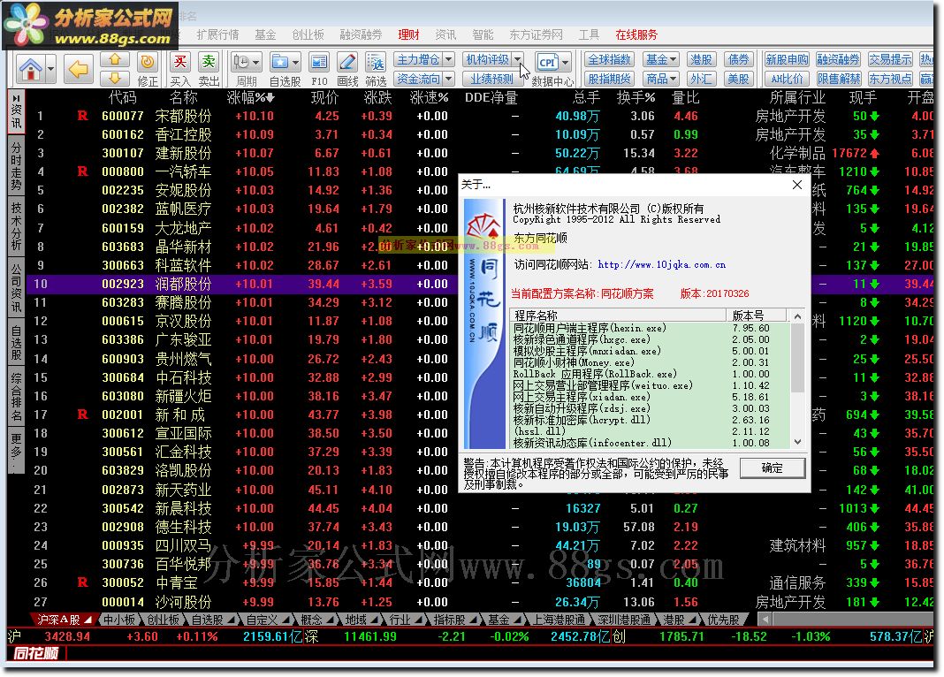Click the 全球指数 button
Viewport: 944px width, 677px height.
click(x=609, y=59)
